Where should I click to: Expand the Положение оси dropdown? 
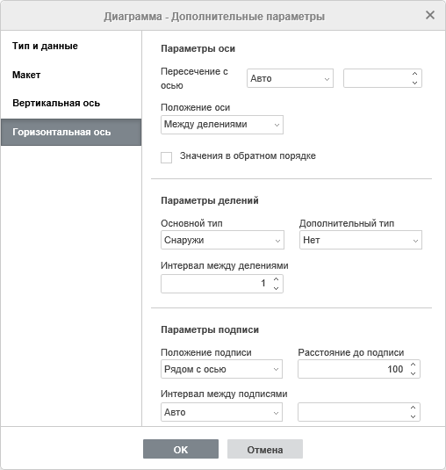(222, 125)
